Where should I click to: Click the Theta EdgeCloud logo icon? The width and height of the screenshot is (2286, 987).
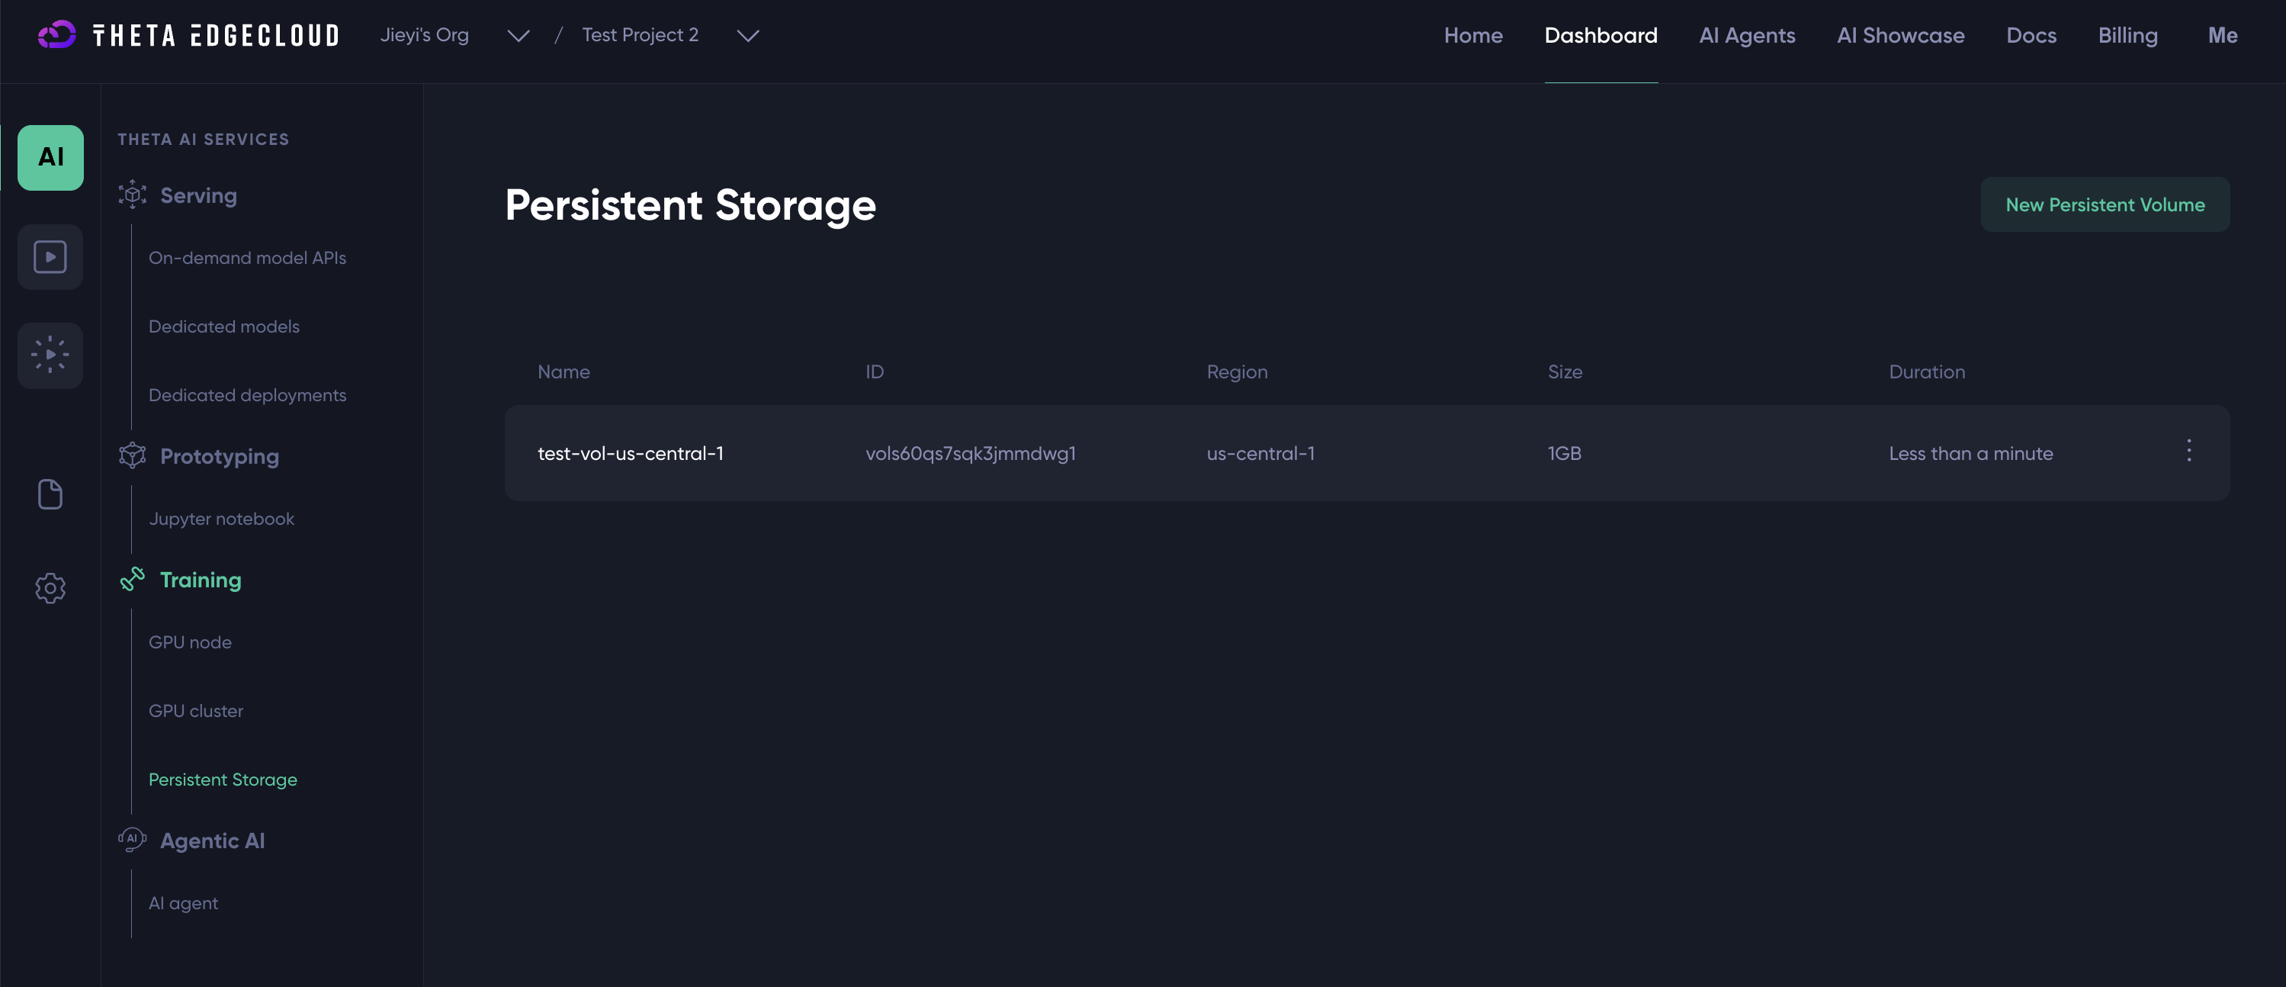pos(56,34)
